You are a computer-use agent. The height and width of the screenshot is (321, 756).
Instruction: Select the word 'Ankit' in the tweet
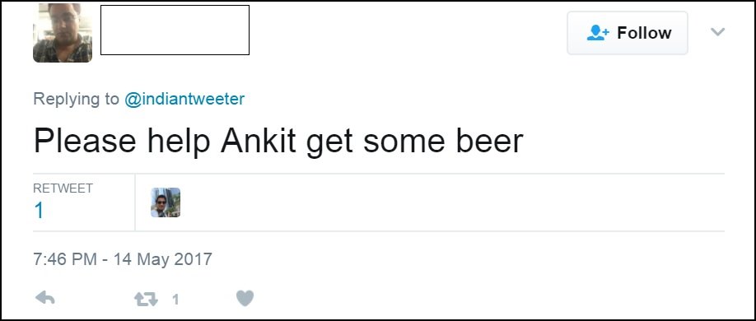click(x=258, y=140)
